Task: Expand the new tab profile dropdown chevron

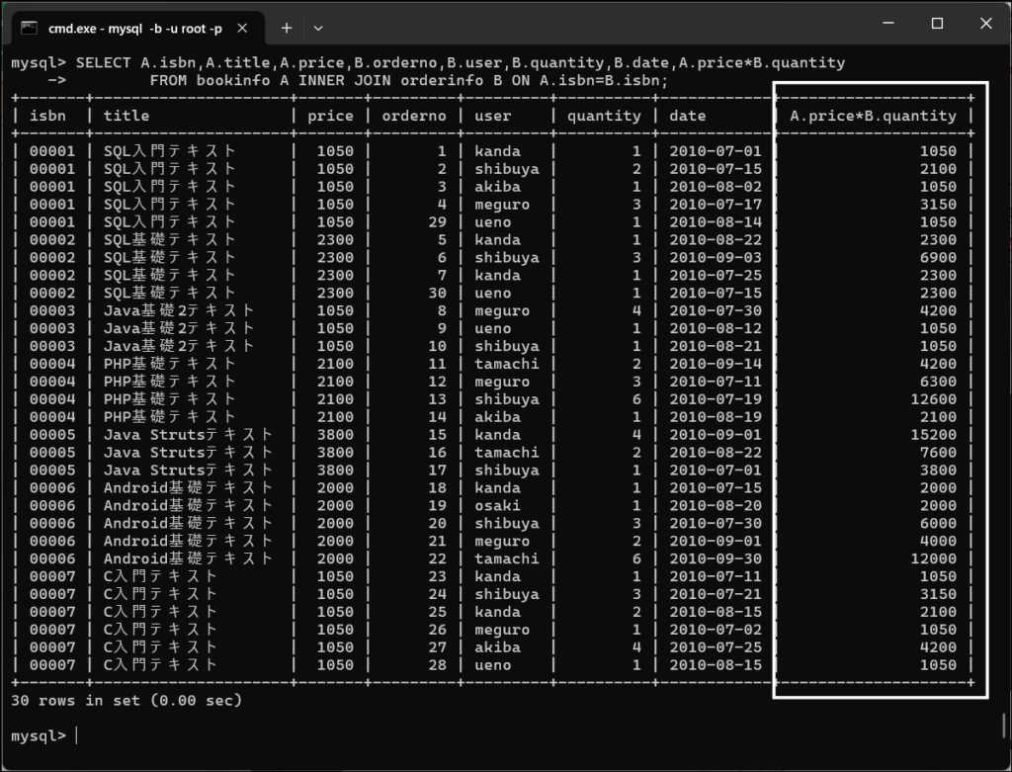Action: [318, 28]
